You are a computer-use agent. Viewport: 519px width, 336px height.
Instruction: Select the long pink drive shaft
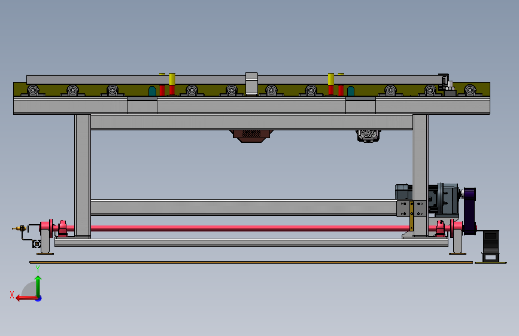(x=250, y=228)
